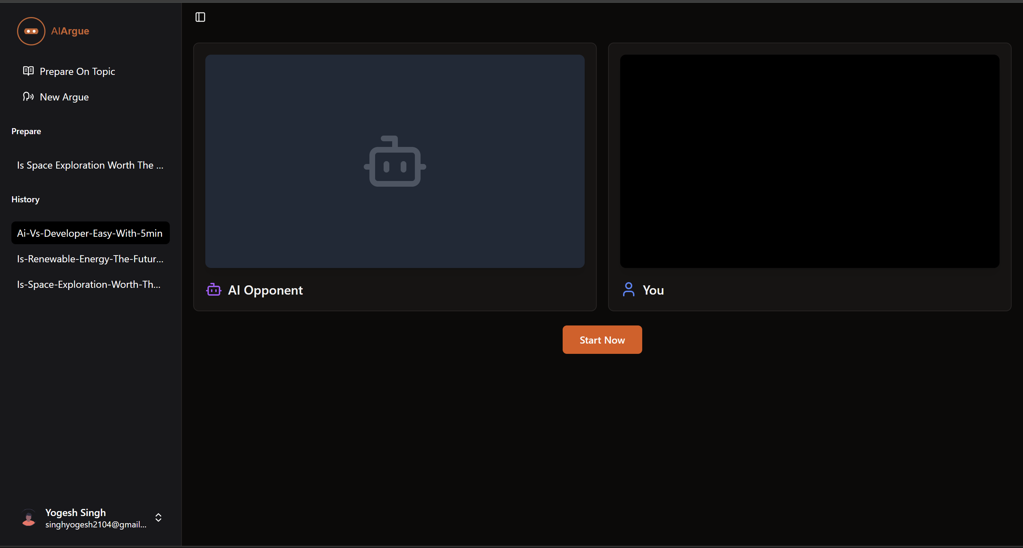Click the Yogesh Singh account name

click(x=75, y=512)
